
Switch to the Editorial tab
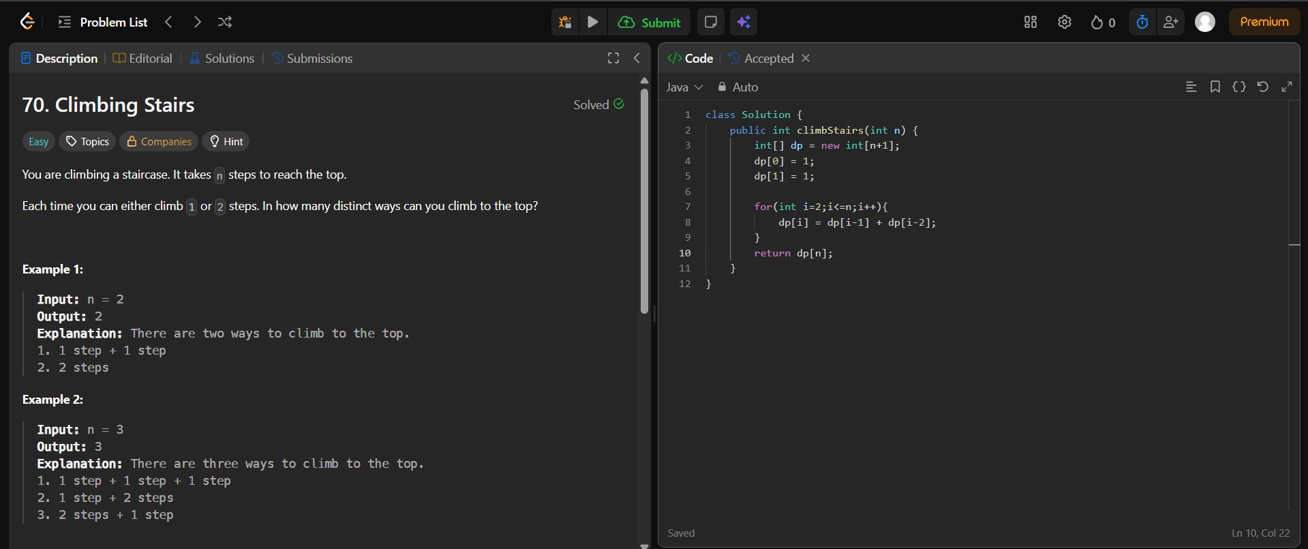point(142,58)
